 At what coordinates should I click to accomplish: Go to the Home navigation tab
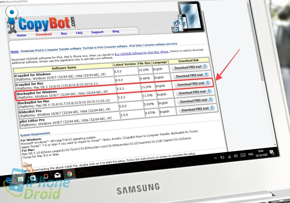tap(21, 35)
